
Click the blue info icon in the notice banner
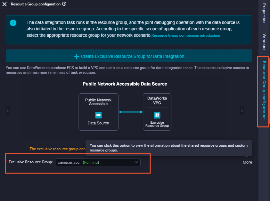click(13, 23)
